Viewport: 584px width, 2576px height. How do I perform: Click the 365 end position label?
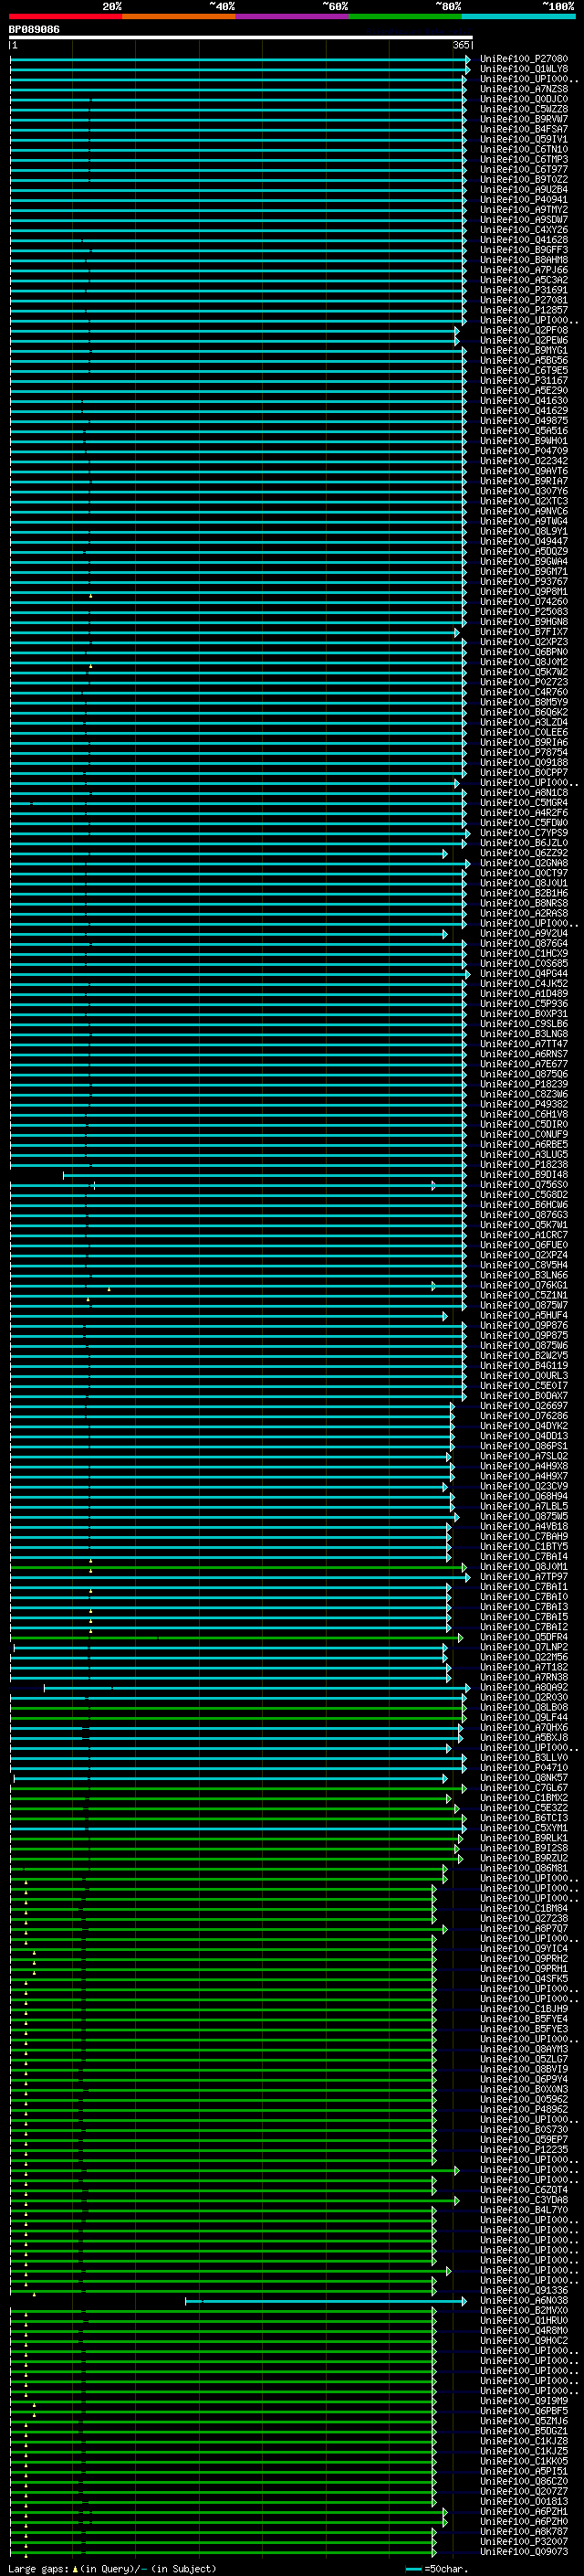click(x=461, y=45)
